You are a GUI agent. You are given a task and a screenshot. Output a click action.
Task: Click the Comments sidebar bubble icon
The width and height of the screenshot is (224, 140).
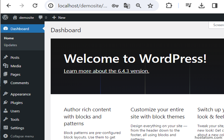pos(5,82)
